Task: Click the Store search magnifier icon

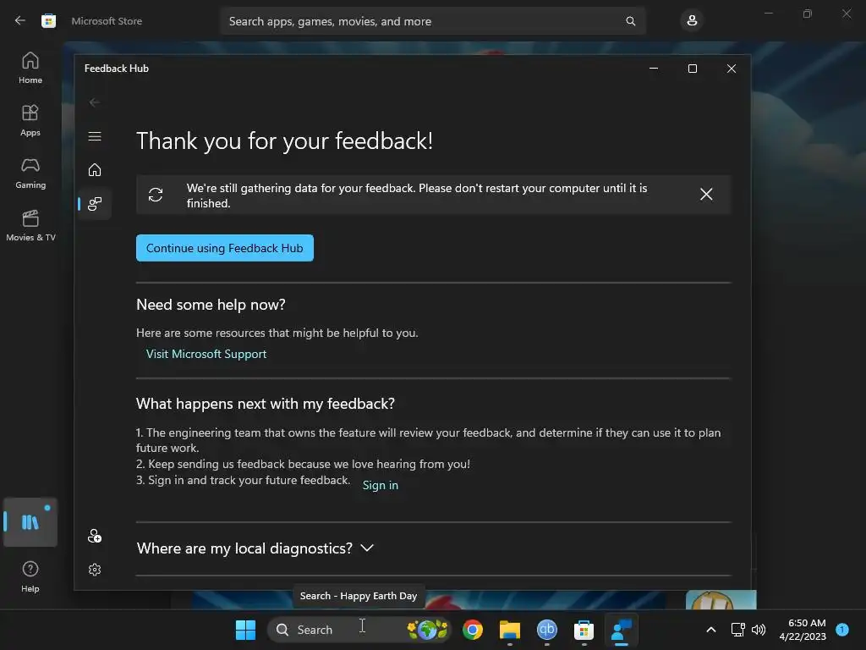Action: click(630, 21)
